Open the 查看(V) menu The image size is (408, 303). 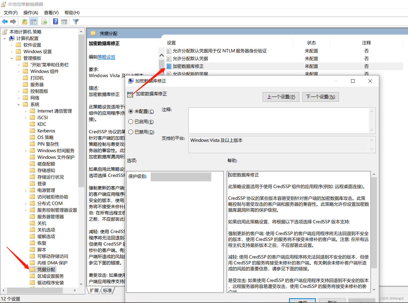coord(51,13)
